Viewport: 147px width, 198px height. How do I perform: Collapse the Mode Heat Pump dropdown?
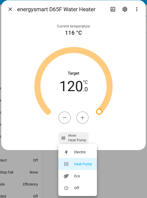click(73, 138)
